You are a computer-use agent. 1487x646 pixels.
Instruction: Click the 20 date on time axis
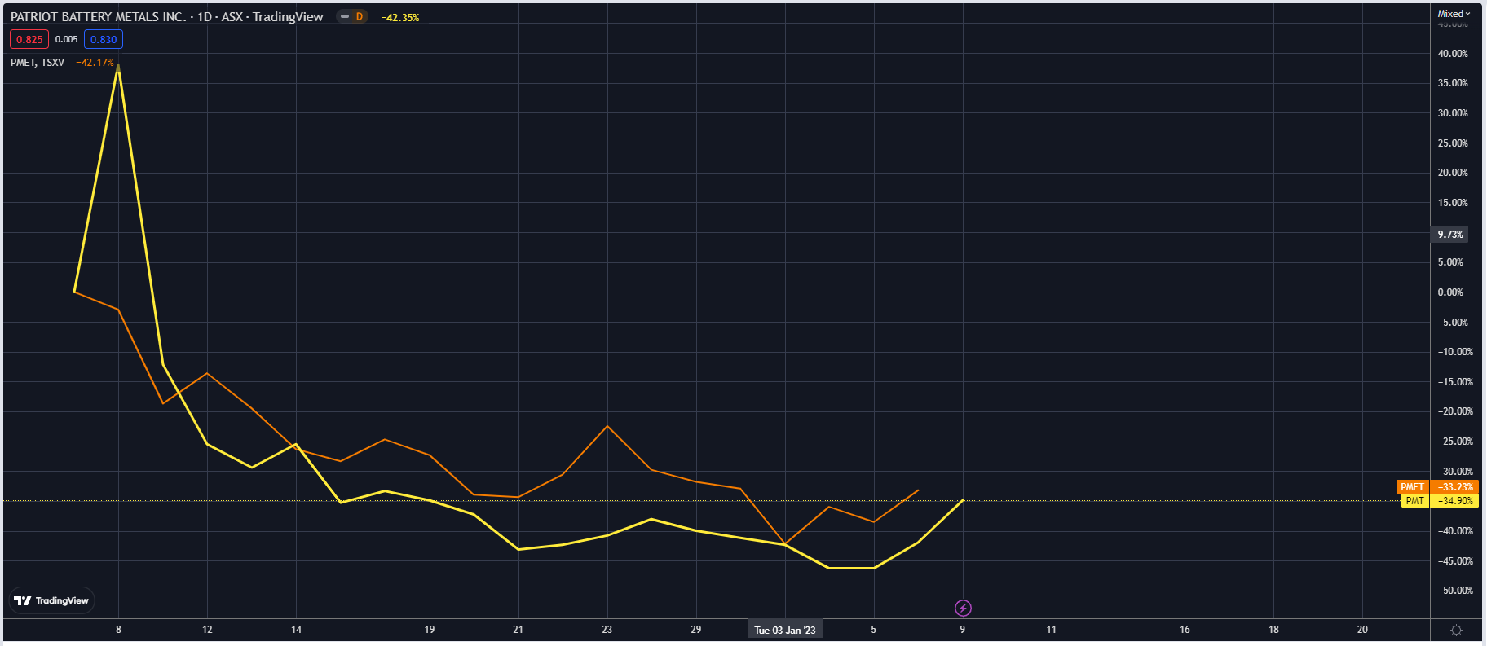point(1362,630)
